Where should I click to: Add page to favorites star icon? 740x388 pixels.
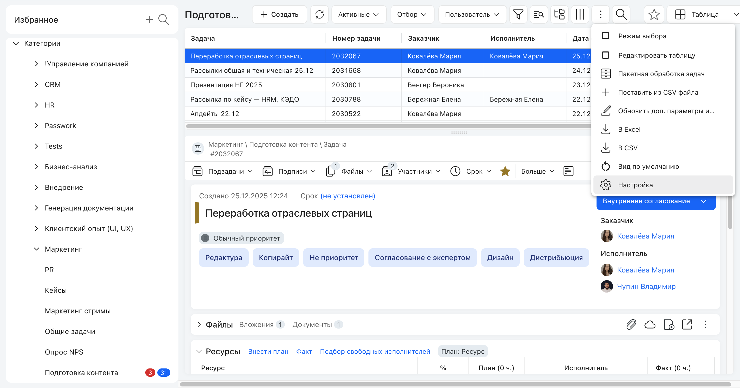[654, 14]
